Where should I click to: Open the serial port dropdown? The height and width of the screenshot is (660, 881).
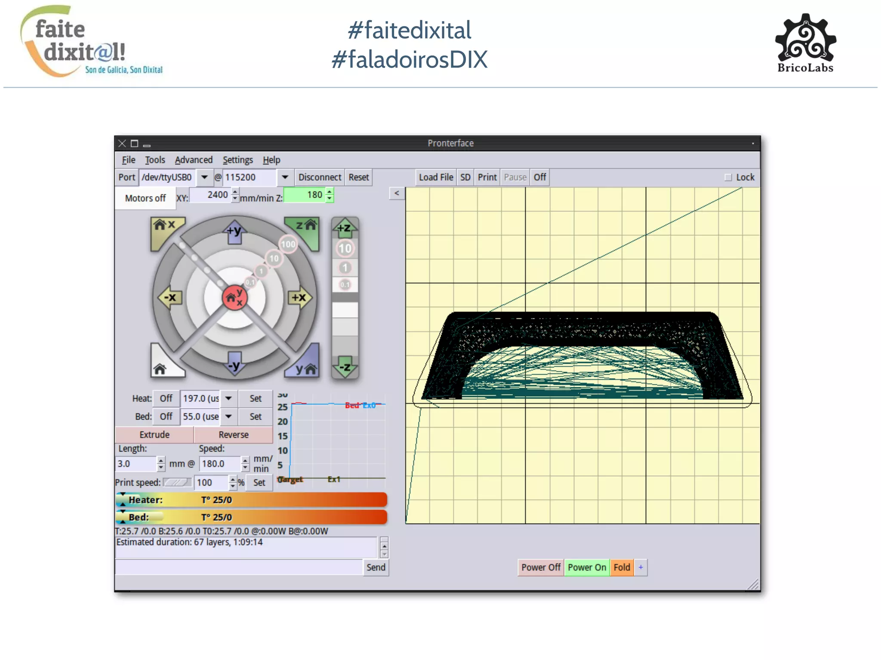[x=204, y=177]
